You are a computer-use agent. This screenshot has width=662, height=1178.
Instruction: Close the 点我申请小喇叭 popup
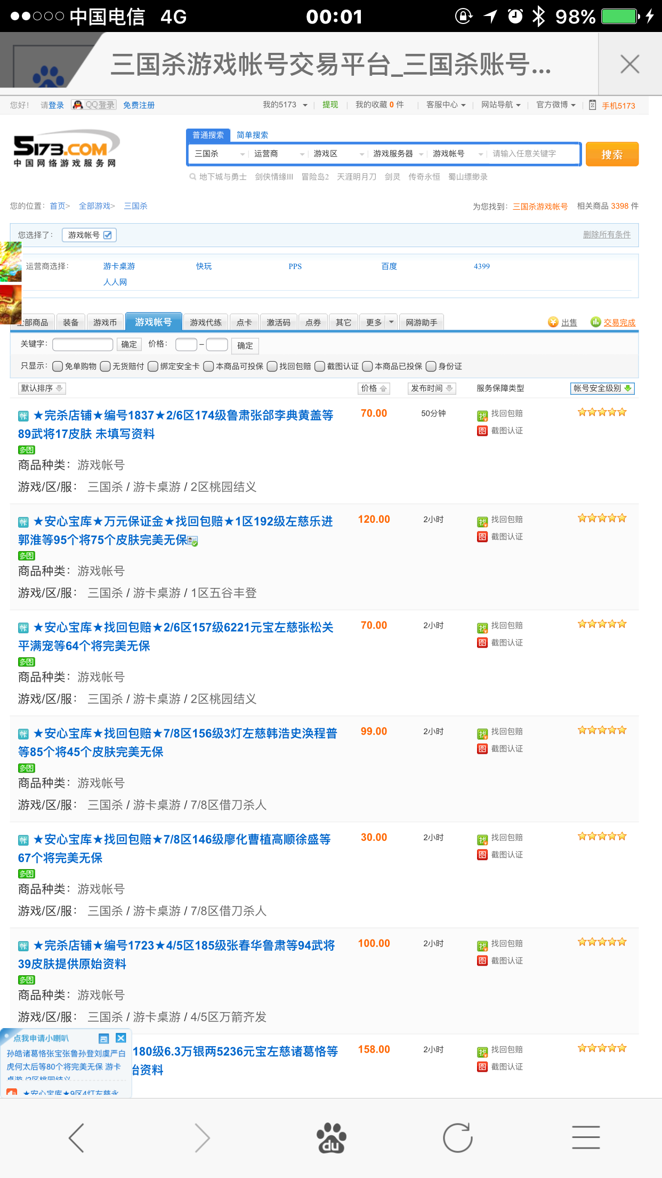121,1038
